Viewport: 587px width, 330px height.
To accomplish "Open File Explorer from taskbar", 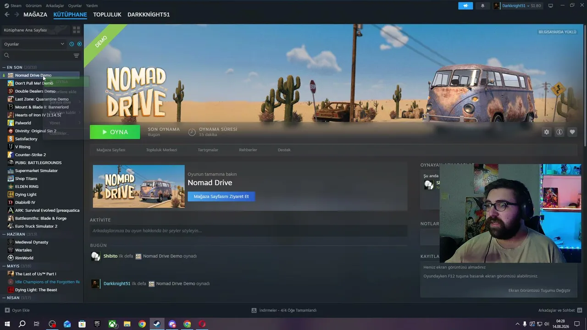I will point(127,324).
